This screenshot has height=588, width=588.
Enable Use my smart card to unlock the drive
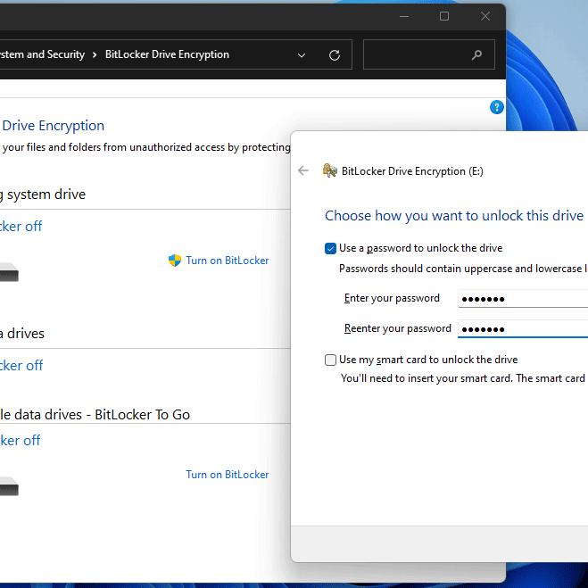pyautogui.click(x=331, y=360)
